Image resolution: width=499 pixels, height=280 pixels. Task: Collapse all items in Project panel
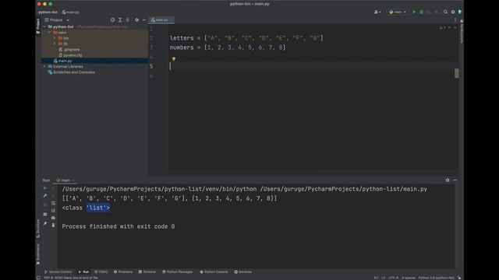tap(128, 19)
